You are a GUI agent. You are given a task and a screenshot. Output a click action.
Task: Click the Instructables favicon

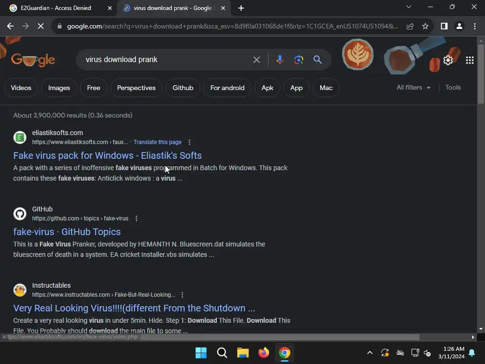click(x=20, y=290)
